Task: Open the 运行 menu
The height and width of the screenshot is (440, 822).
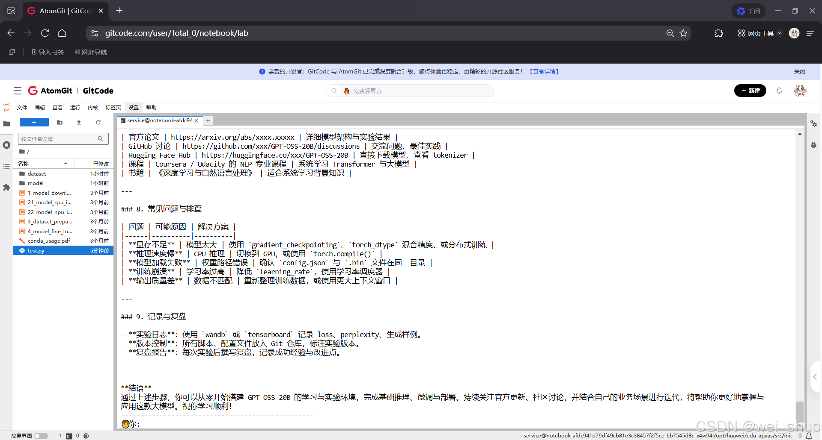Action: coord(75,107)
